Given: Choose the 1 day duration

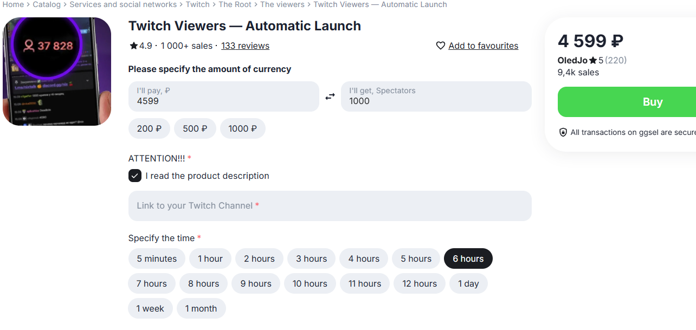Looking at the screenshot, I should [x=468, y=283].
